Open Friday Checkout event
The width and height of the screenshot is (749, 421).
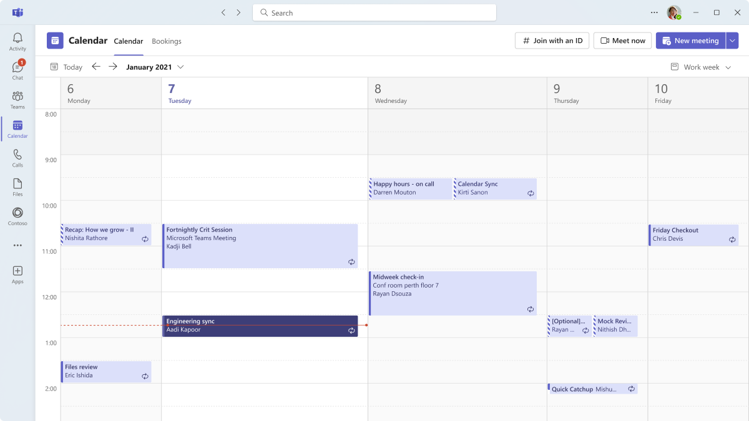693,235
